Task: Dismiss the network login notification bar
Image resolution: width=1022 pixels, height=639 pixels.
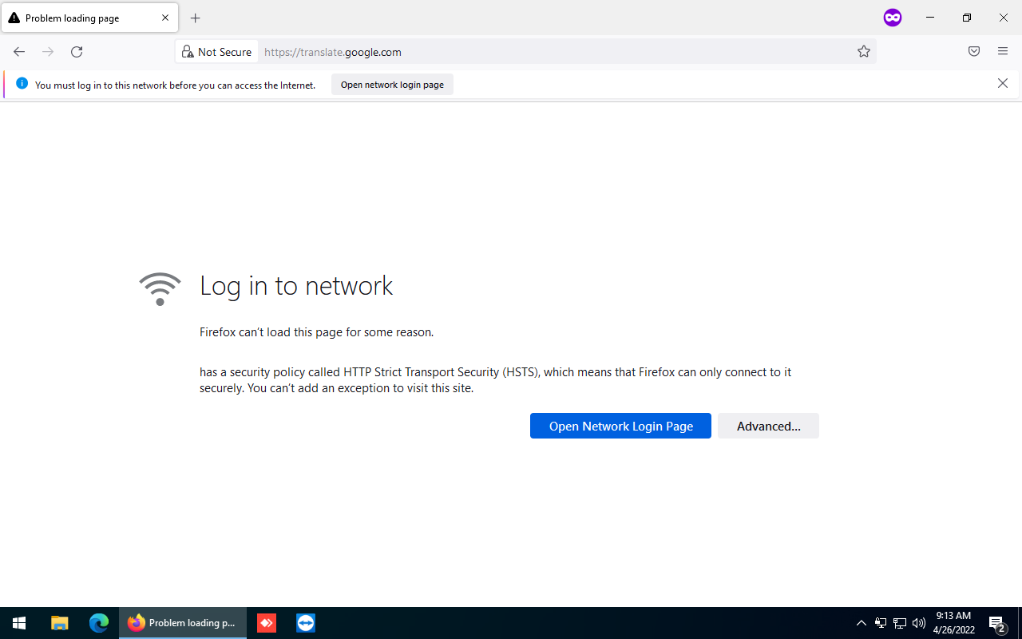Action: coord(1003,84)
